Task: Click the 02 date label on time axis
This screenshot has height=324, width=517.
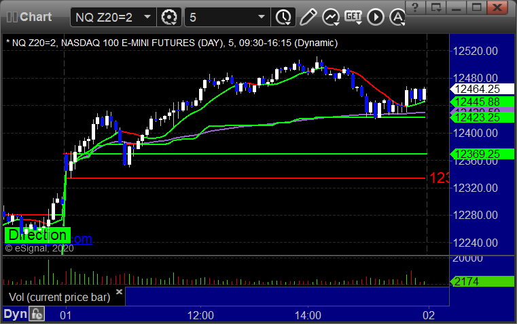Action: pyautogui.click(x=429, y=315)
